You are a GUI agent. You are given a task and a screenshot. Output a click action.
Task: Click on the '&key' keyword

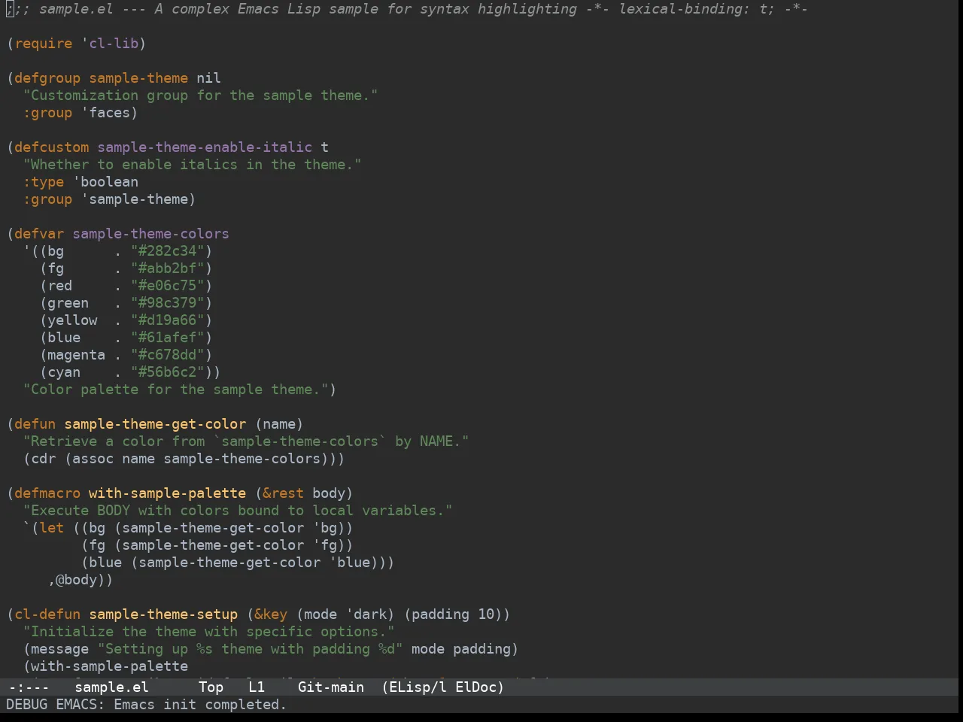click(x=271, y=614)
